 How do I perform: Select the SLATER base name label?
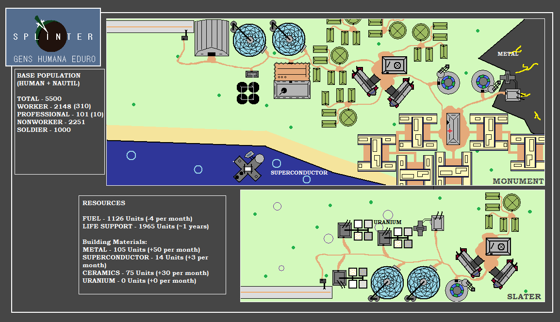coord(524,296)
